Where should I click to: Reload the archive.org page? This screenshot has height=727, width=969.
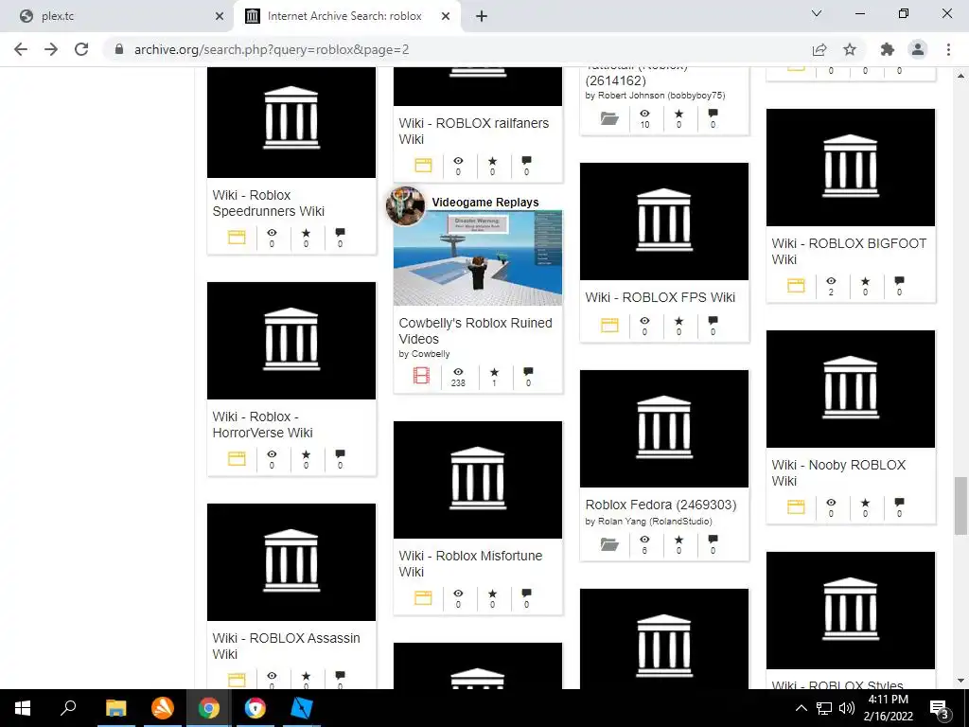point(81,49)
